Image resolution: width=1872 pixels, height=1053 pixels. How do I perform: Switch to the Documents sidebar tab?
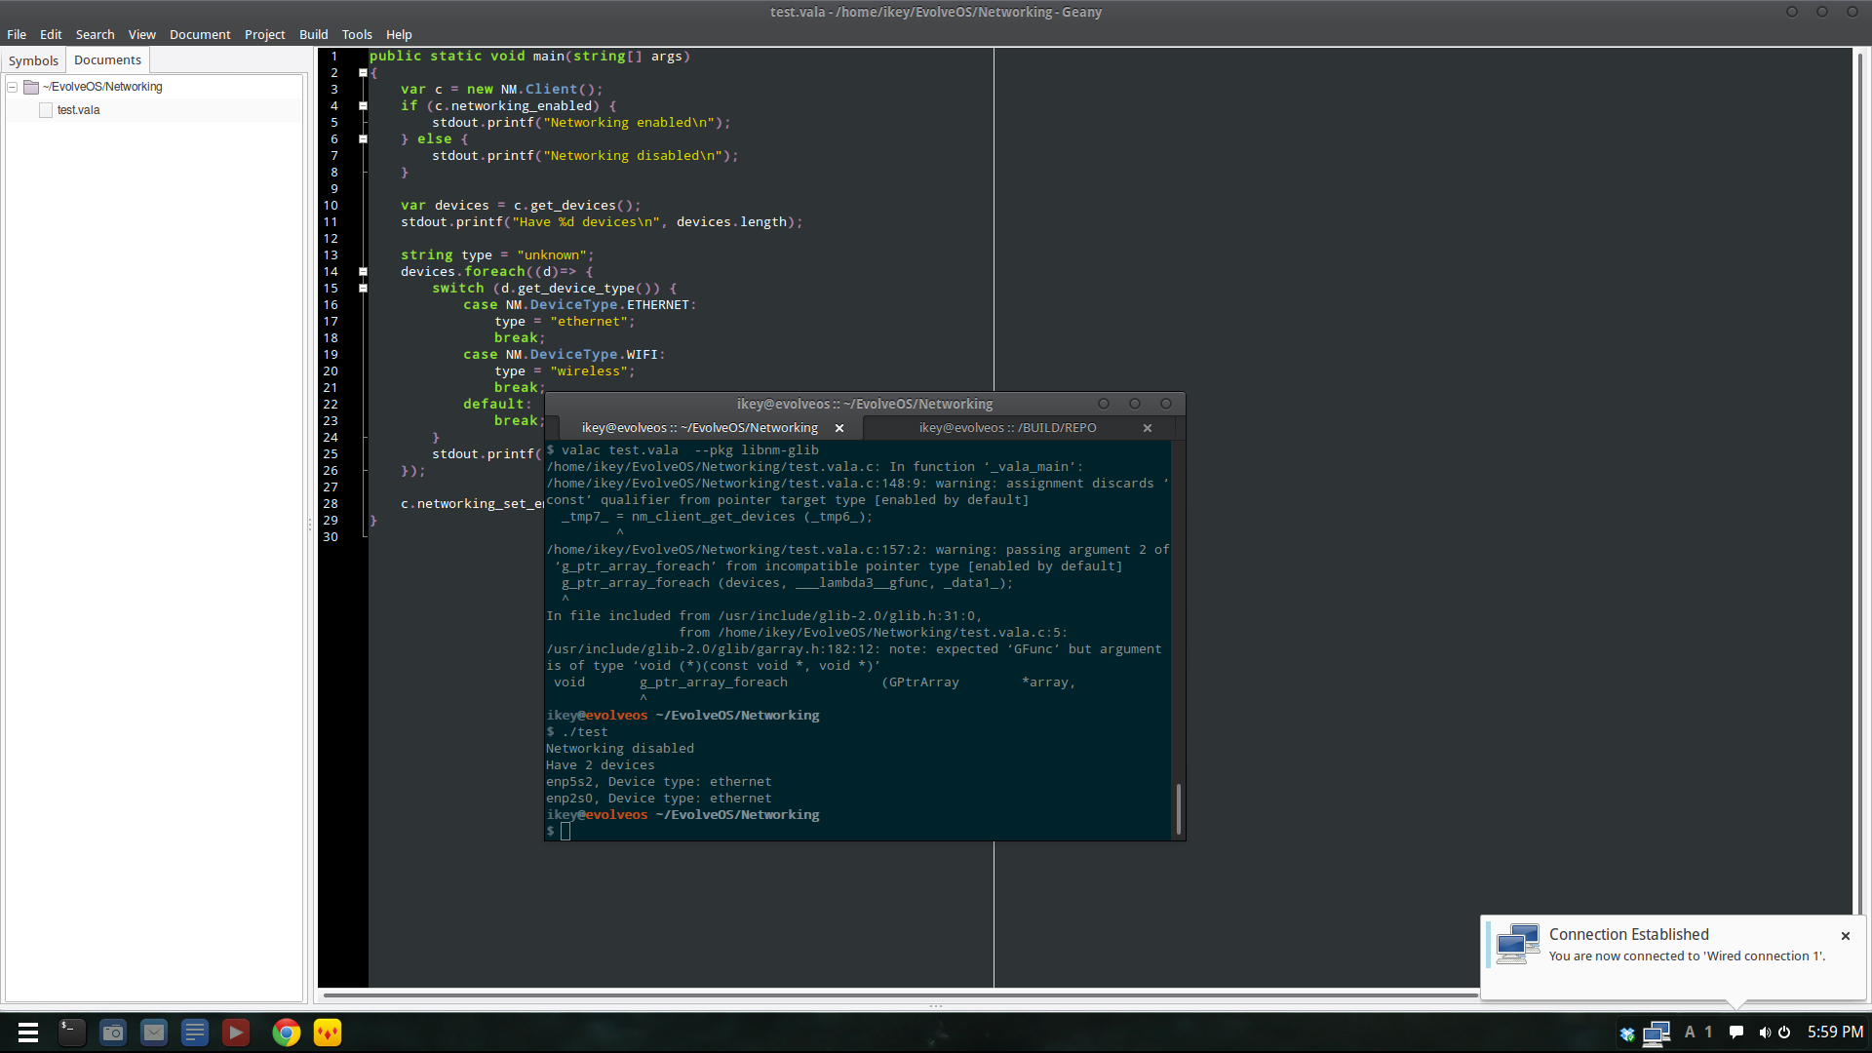coord(107,60)
